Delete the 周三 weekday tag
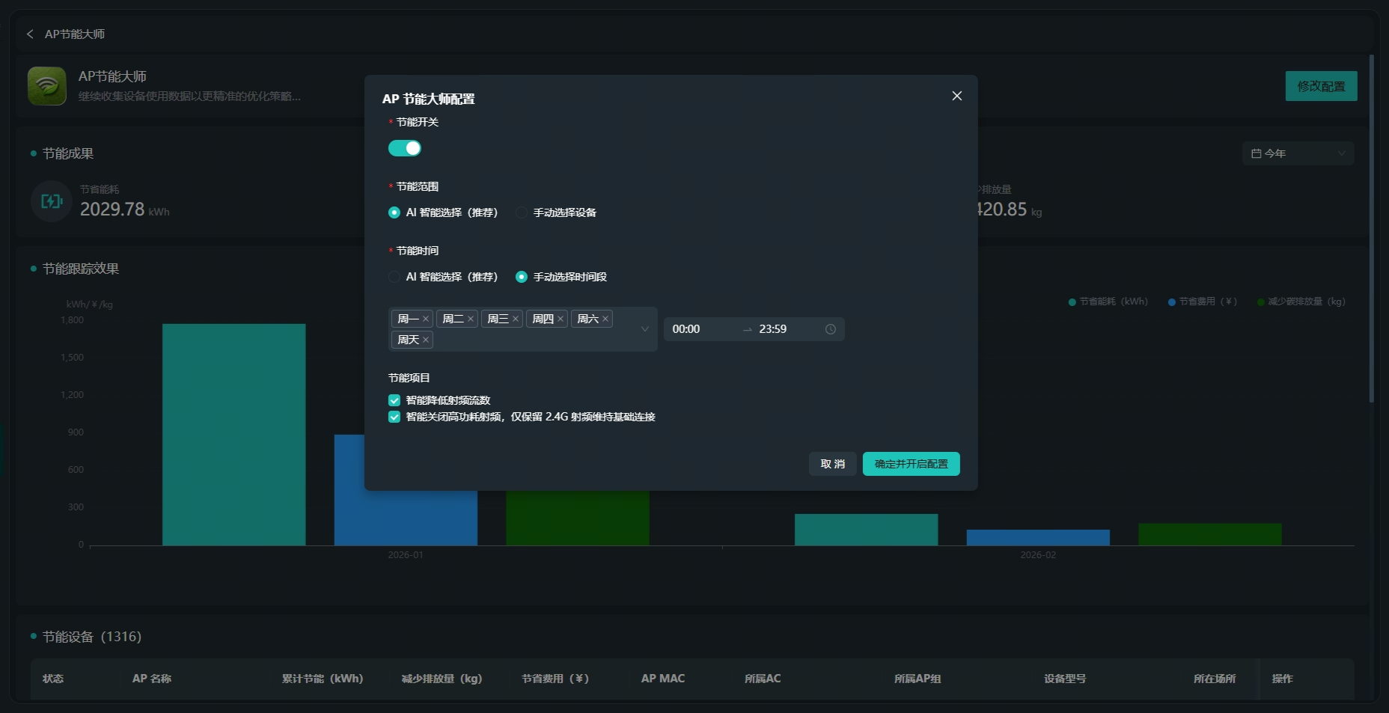1389x713 pixels. [x=516, y=319]
